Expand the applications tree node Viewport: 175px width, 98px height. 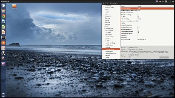[105, 28]
